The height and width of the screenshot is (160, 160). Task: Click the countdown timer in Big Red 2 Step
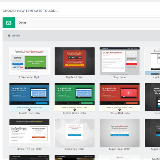75,58
